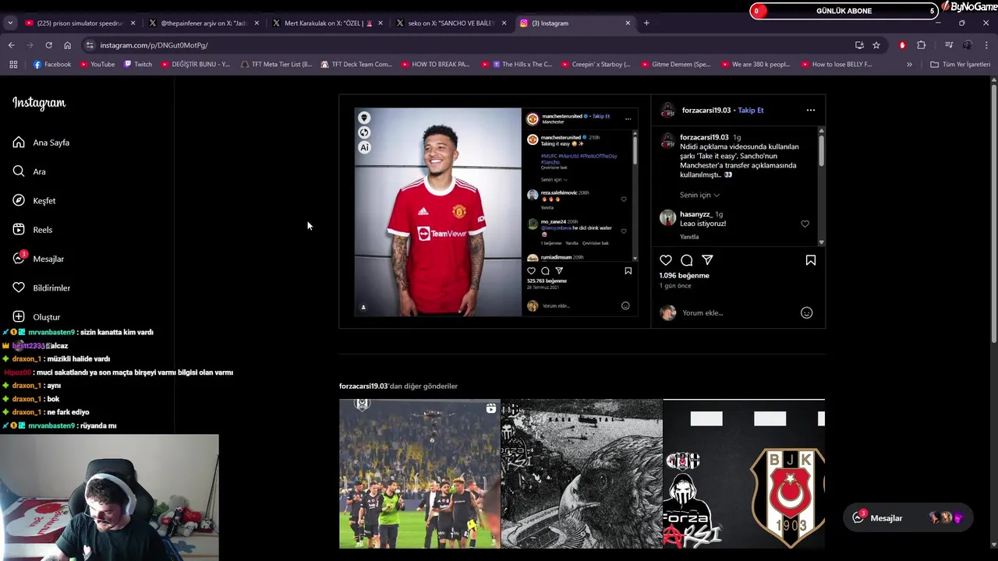998x561 pixels.
Task: Open the media control icon in the toolbar
Action: click(x=949, y=45)
